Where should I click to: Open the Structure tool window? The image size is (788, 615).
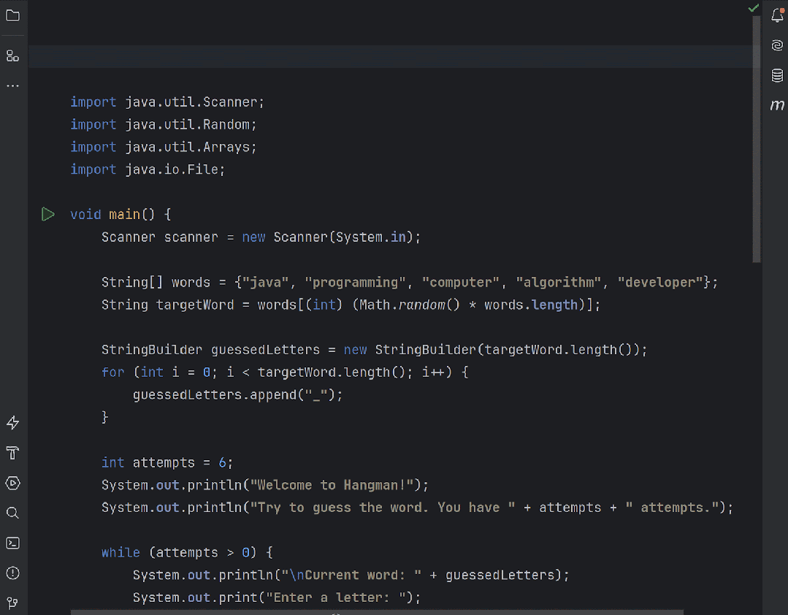tap(12, 56)
